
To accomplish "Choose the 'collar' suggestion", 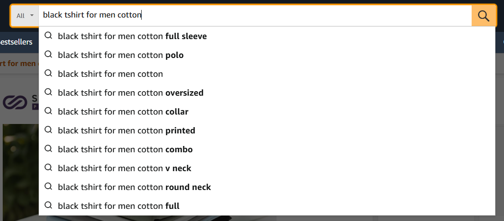I will [x=267, y=112].
